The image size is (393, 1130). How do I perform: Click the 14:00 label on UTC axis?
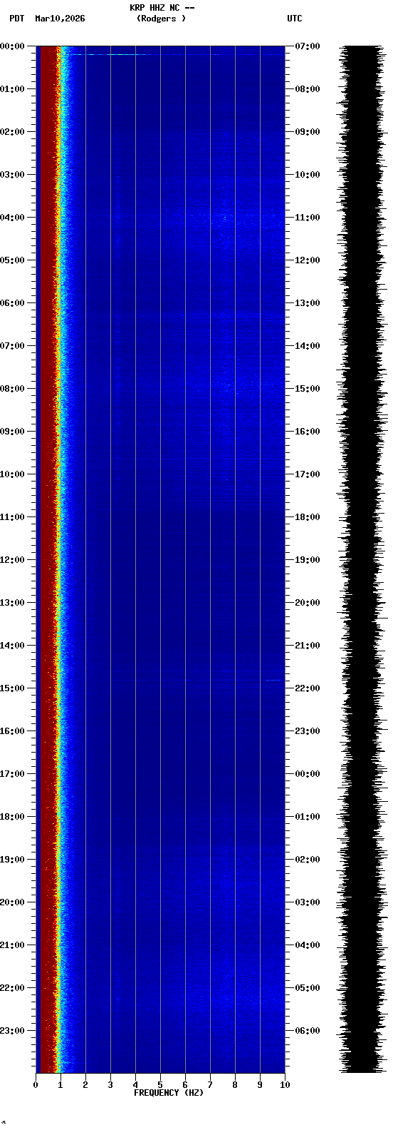pos(308,346)
